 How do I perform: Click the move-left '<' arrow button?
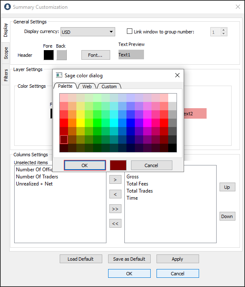(x=115, y=194)
